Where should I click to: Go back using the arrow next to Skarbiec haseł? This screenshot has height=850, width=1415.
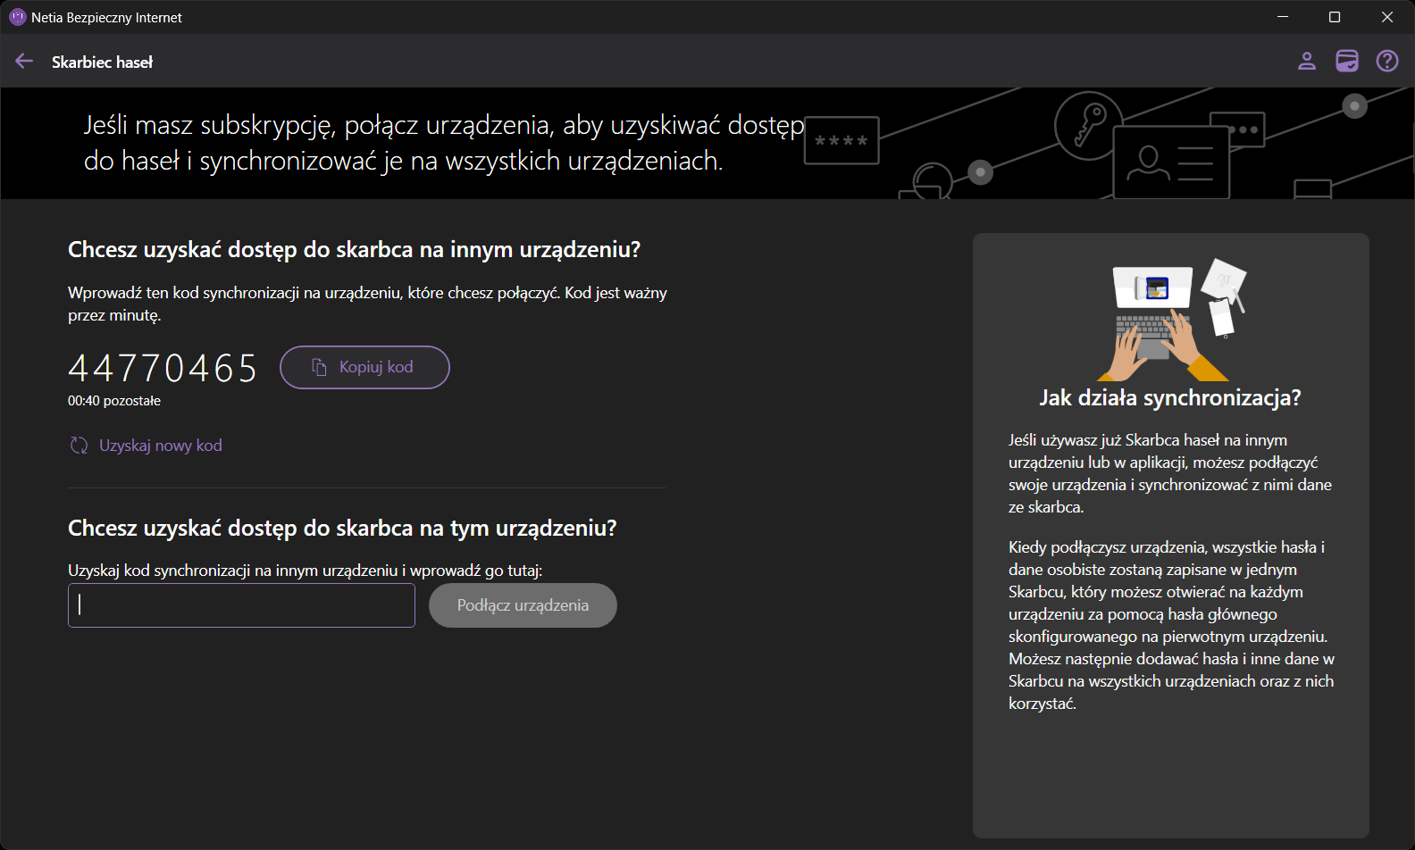pyautogui.click(x=24, y=62)
